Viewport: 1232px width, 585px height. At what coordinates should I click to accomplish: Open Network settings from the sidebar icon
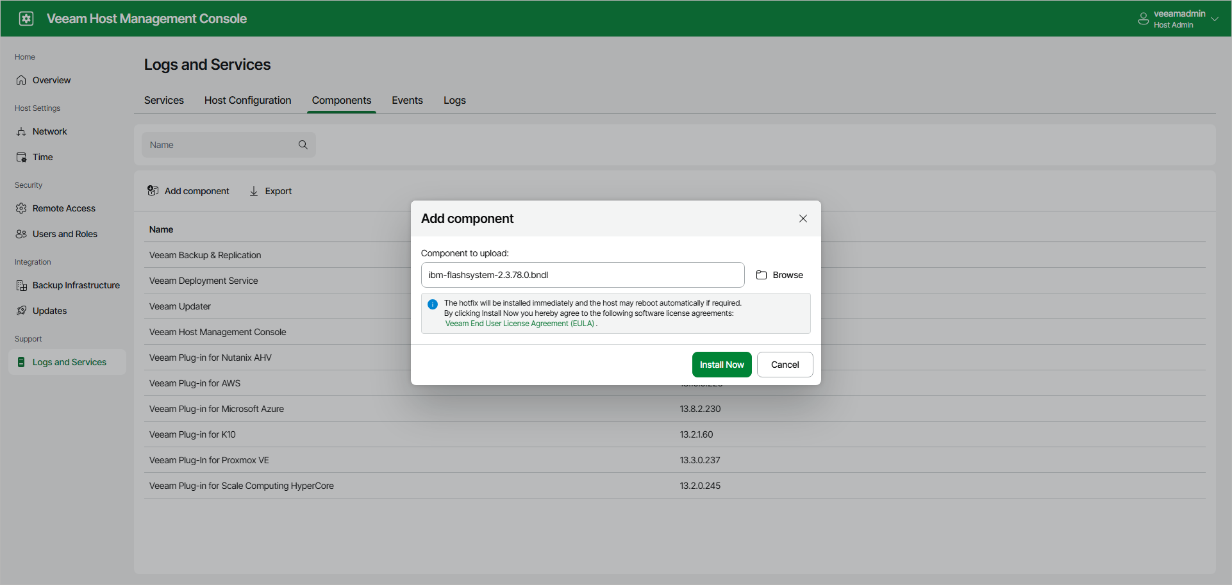point(21,131)
